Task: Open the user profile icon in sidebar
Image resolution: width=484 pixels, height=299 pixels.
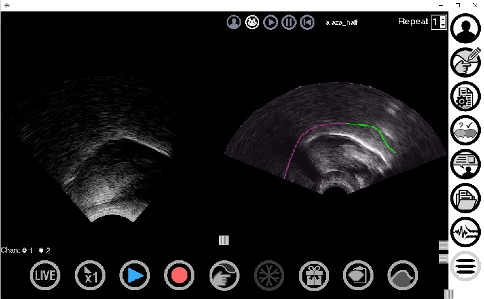Action: [466, 29]
